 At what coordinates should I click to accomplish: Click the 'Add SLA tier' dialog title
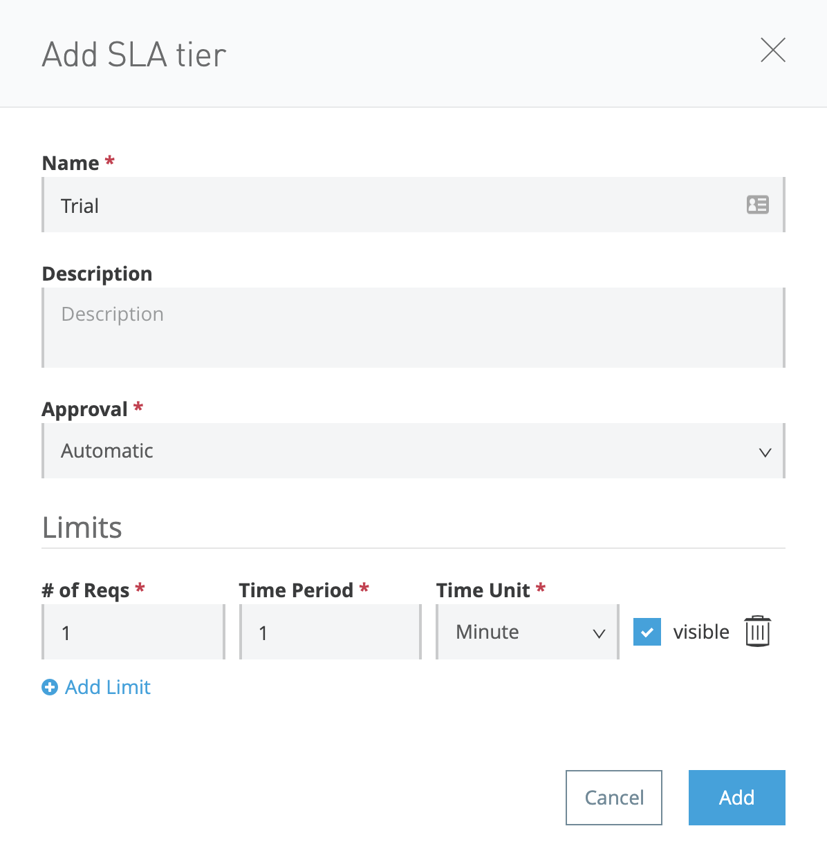134,55
